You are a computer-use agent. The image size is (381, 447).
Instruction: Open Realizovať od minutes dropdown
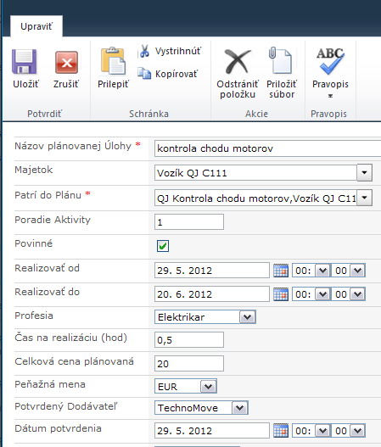click(x=357, y=271)
